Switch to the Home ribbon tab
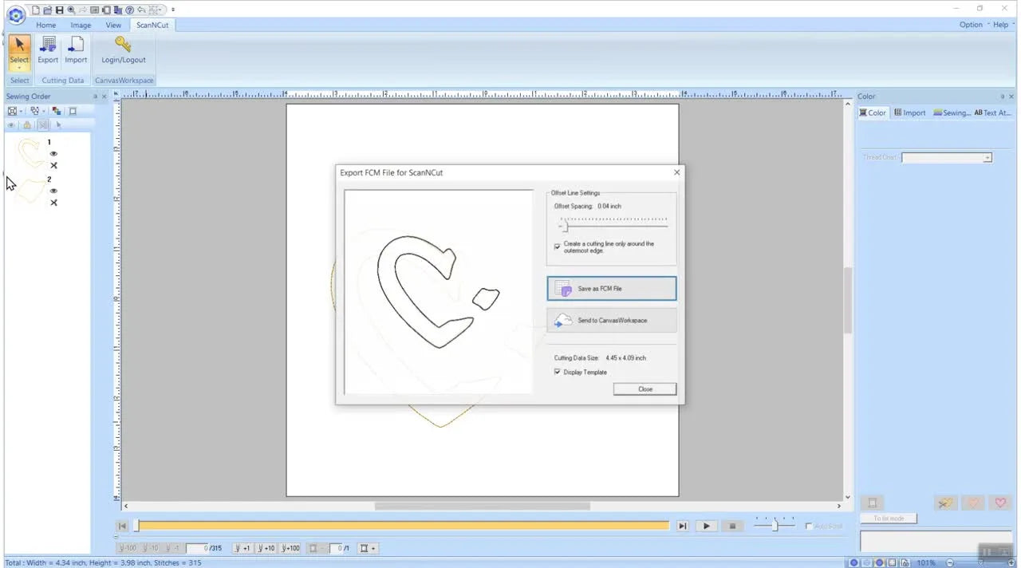Image resolution: width=1021 pixels, height=568 pixels. coord(45,25)
